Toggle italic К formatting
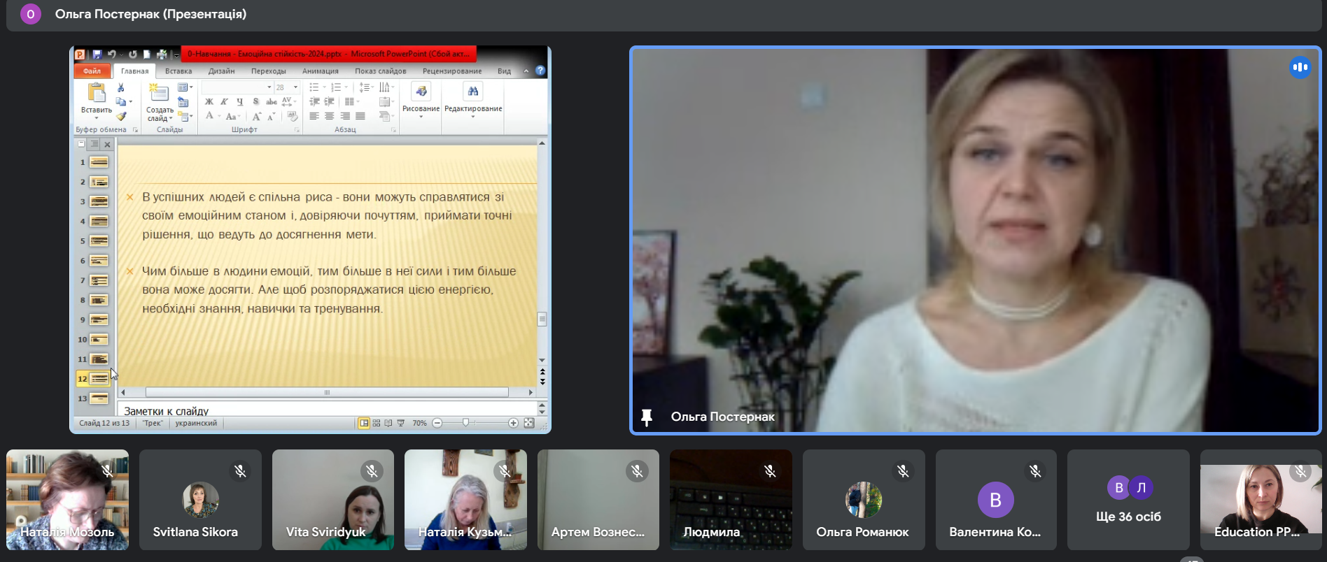The width and height of the screenshot is (1327, 562). 224,102
